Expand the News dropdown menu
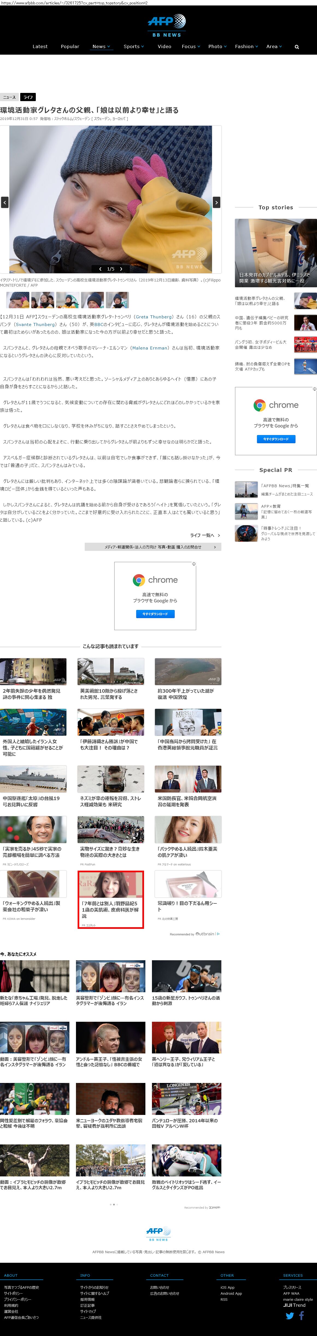This screenshot has height=1336, width=317. tap(101, 47)
